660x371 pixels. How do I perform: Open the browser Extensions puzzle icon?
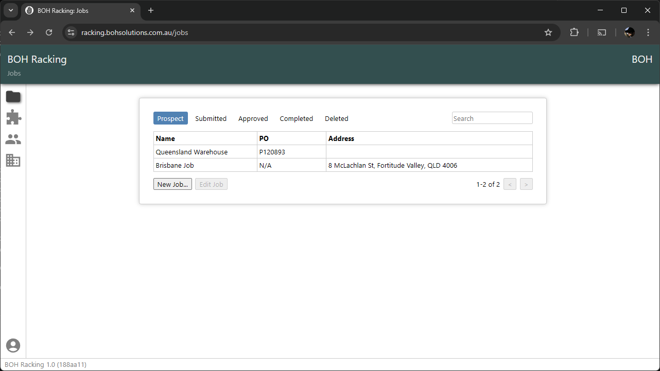pos(574,32)
